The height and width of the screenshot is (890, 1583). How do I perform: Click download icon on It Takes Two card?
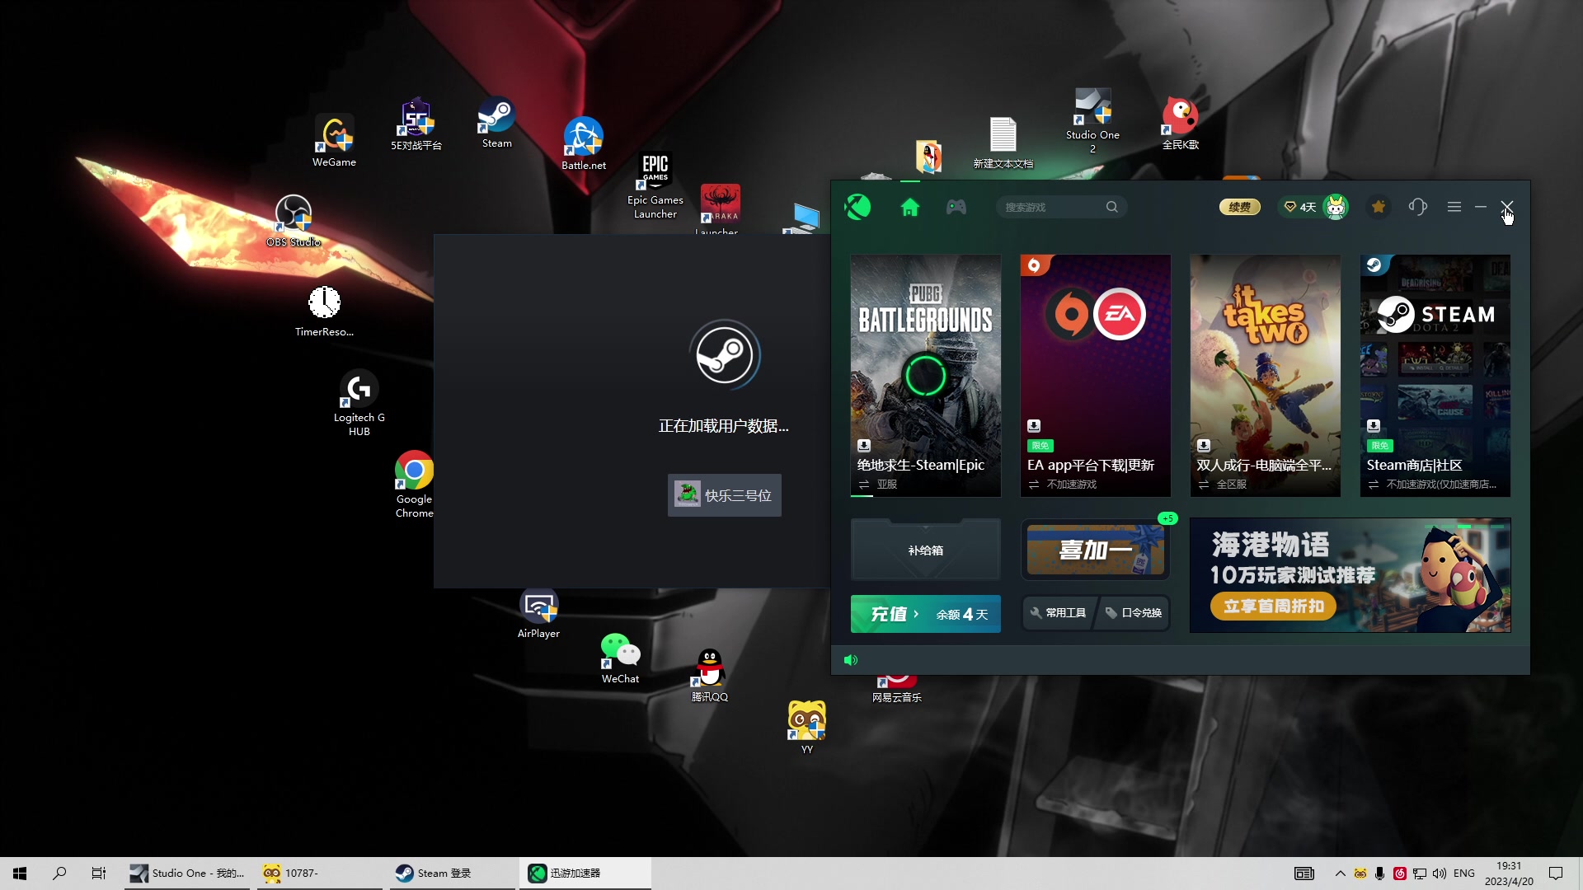point(1204,445)
